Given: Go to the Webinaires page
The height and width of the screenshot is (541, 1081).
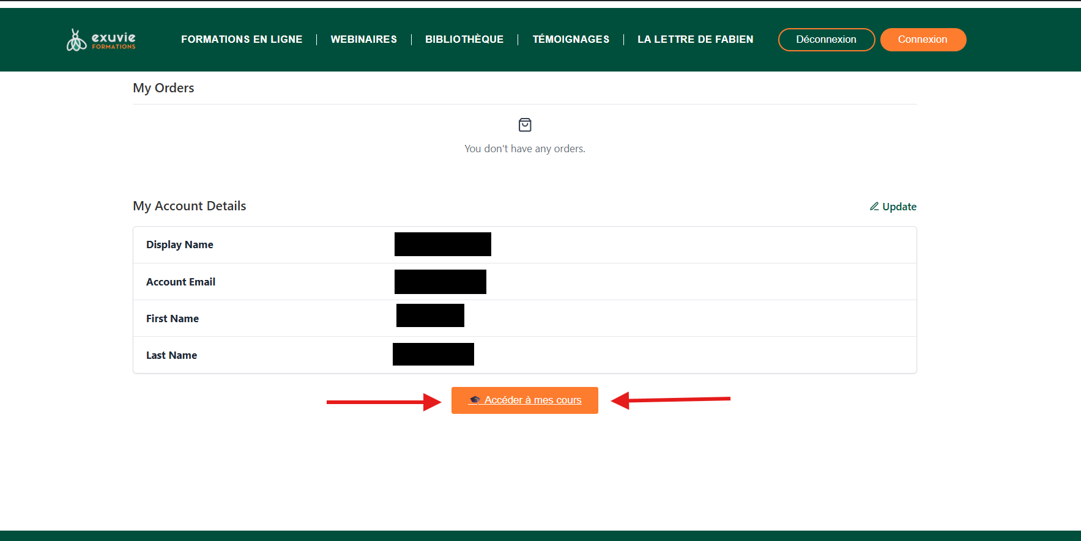Looking at the screenshot, I should point(363,39).
